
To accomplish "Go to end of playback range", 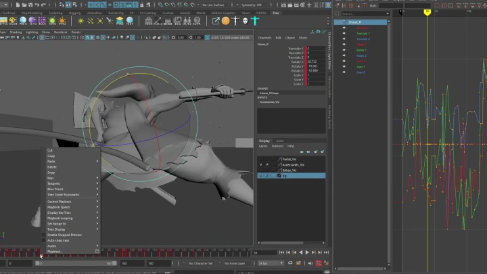I will pos(327,252).
